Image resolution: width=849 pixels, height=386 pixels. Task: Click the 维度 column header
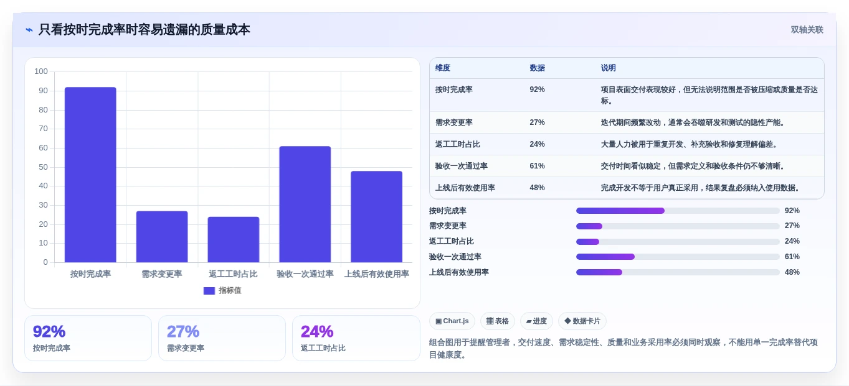click(x=443, y=68)
